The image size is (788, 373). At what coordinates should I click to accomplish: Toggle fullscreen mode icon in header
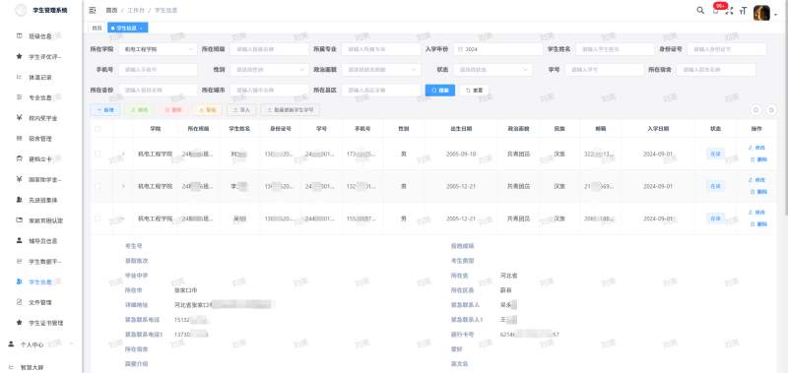pyautogui.click(x=730, y=11)
